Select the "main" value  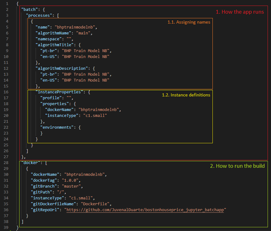(83, 33)
